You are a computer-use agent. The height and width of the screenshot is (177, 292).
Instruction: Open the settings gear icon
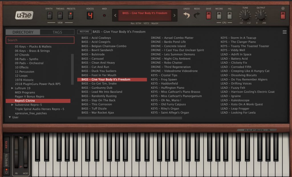click(283, 8)
